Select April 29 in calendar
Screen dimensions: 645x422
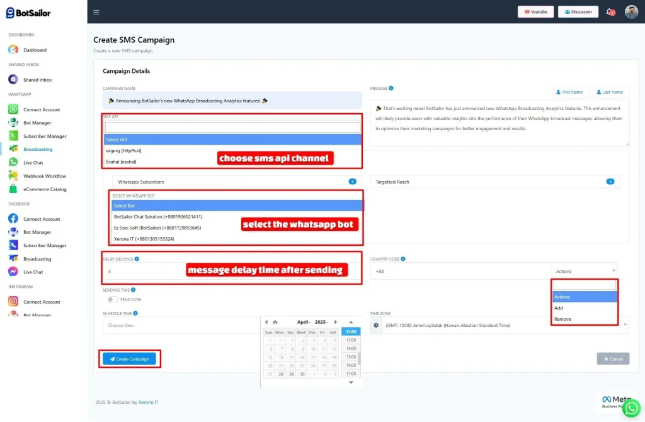pos(291,374)
